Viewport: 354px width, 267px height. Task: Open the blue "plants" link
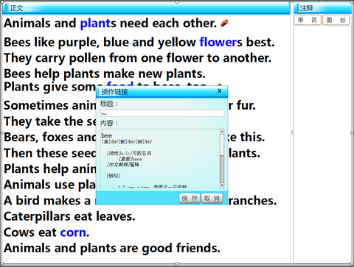[x=96, y=24]
